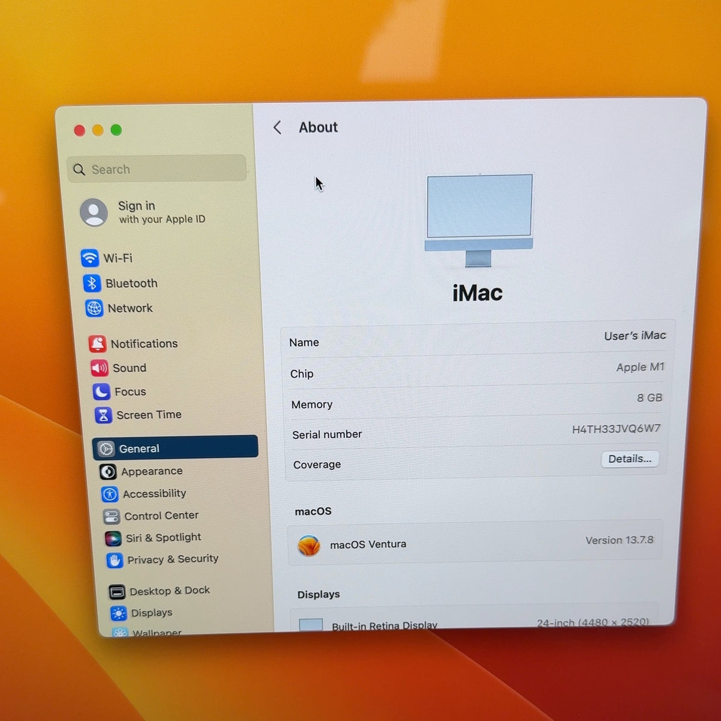Select the Sound label

(x=130, y=368)
